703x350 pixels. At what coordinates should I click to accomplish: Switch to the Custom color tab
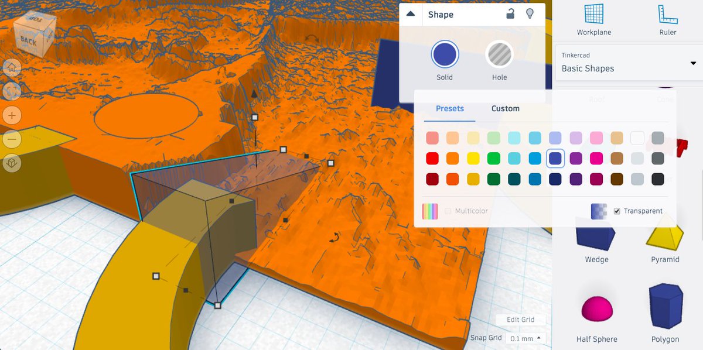[505, 109]
